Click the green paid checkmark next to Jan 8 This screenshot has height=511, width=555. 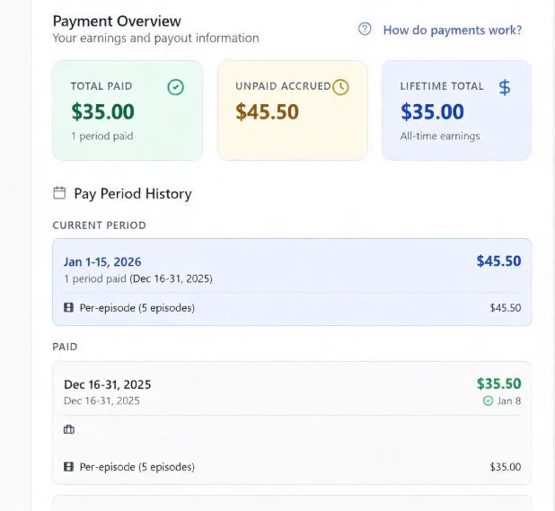click(488, 401)
